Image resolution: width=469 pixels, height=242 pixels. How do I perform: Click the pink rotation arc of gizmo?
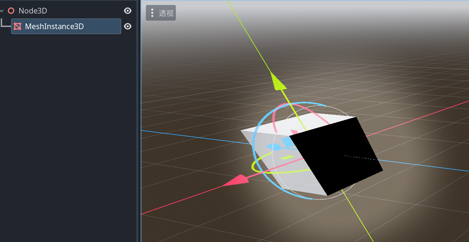(x=275, y=114)
